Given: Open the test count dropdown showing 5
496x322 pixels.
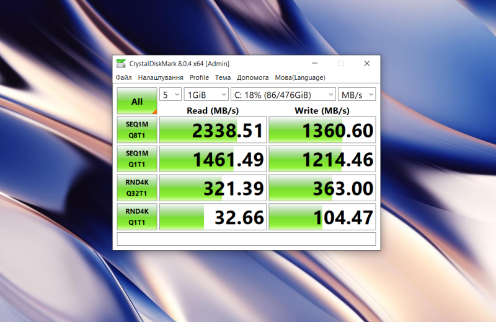Looking at the screenshot, I should coord(170,95).
